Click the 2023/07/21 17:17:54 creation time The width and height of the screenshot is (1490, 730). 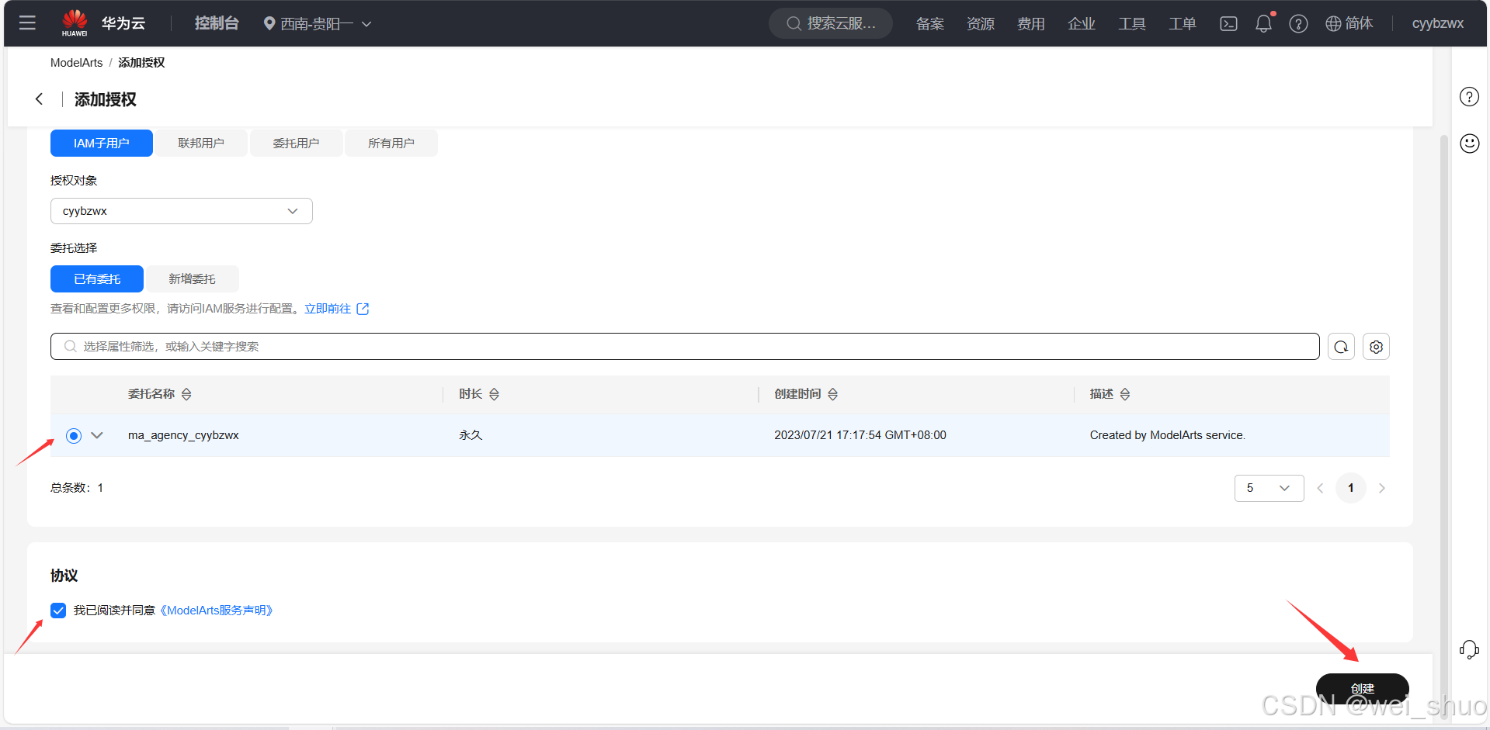point(860,435)
